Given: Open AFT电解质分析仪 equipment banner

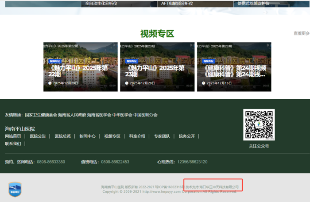Looking at the screenshot, I should point(195,4).
